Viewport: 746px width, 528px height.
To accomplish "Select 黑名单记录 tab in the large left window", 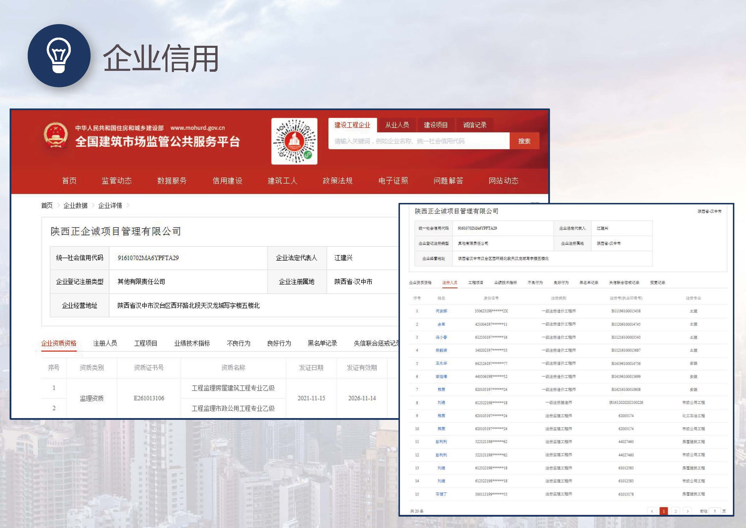I will (x=322, y=343).
